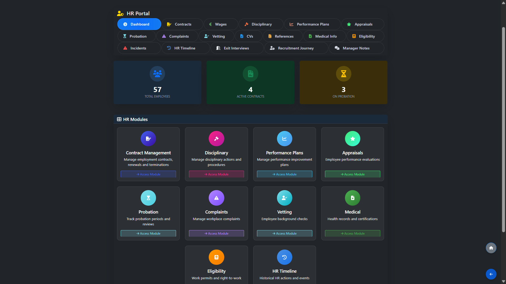Click 'Employee performance evaluations' description
This screenshot has width=506, height=284.
point(353,159)
